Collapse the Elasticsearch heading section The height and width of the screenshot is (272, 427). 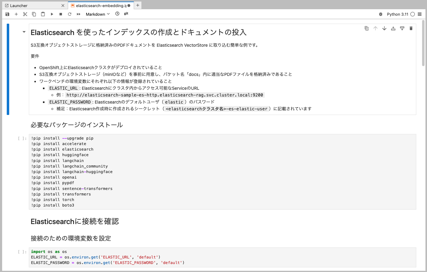point(24,32)
